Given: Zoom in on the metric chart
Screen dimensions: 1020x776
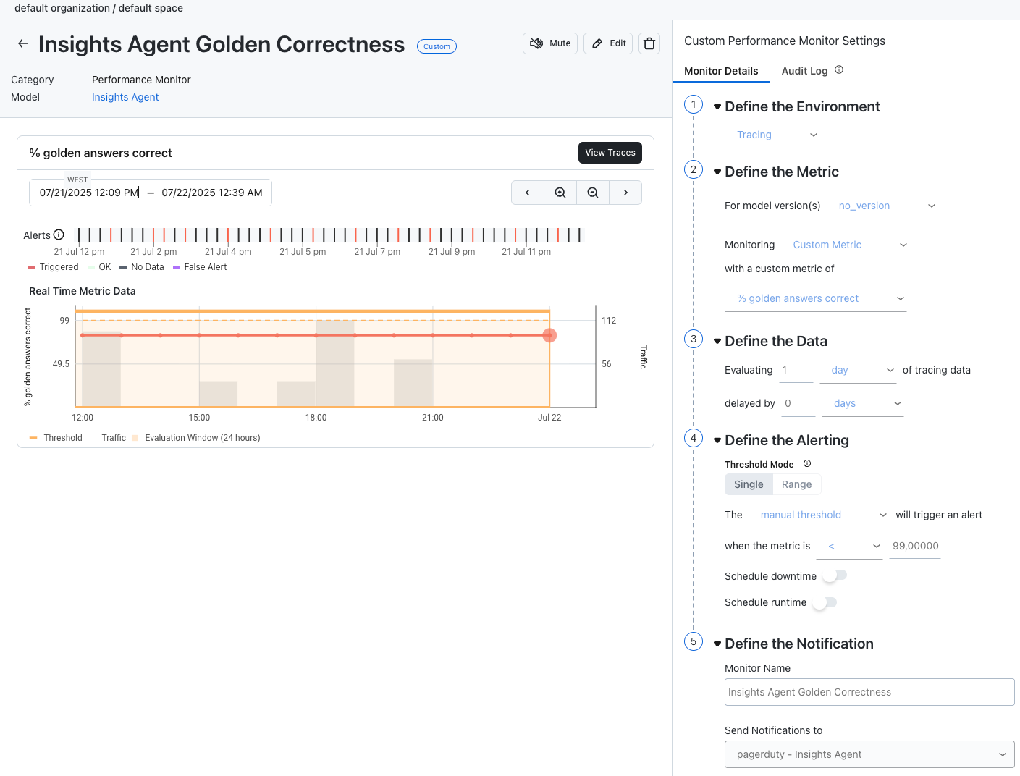Looking at the screenshot, I should (x=560, y=192).
